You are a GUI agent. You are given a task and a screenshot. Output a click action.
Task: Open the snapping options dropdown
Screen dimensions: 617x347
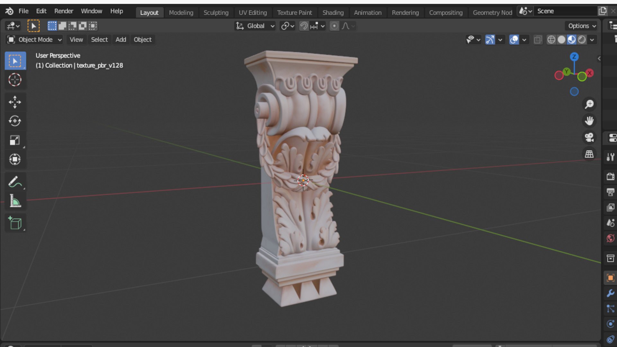click(318, 26)
